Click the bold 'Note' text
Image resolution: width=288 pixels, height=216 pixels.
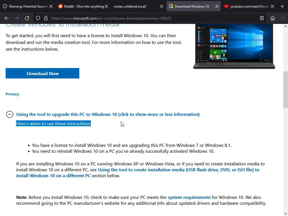click(21, 197)
